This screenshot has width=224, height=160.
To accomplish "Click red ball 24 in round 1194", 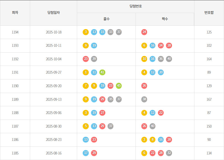I will [x=144, y=32].
